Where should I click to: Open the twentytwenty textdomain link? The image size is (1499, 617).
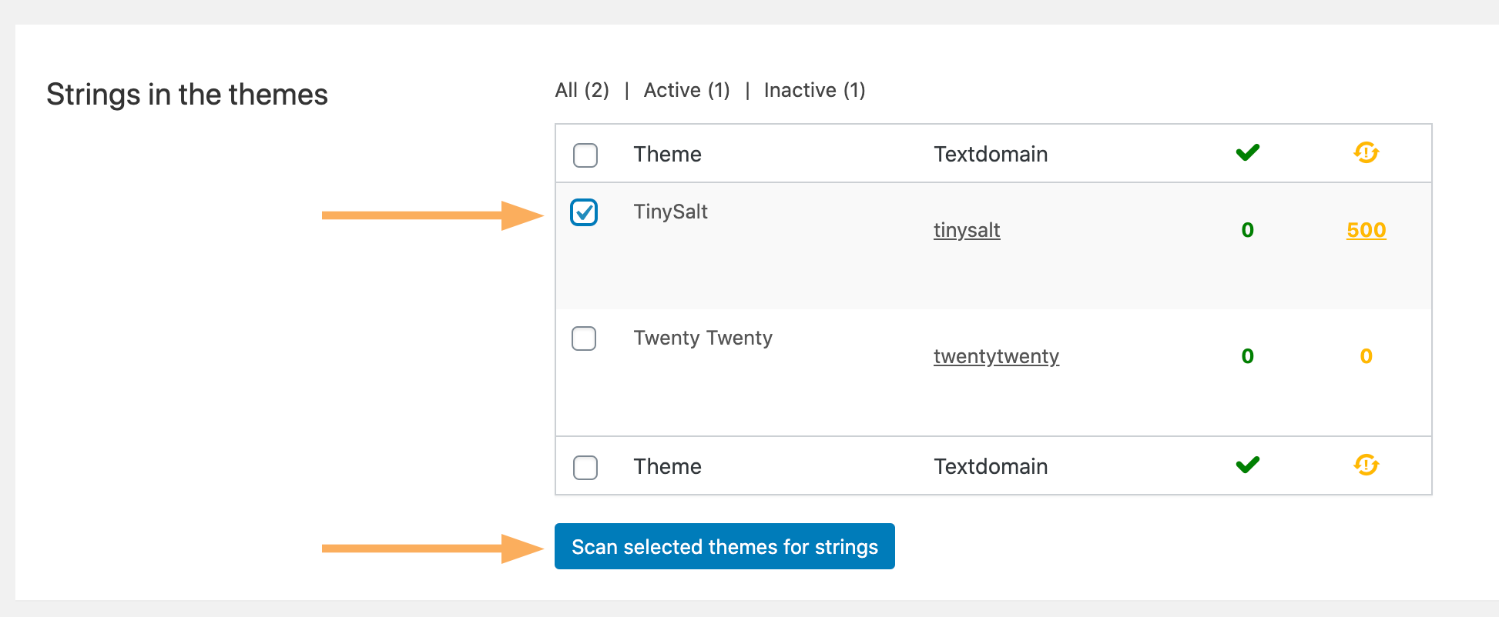pyautogui.click(x=995, y=356)
